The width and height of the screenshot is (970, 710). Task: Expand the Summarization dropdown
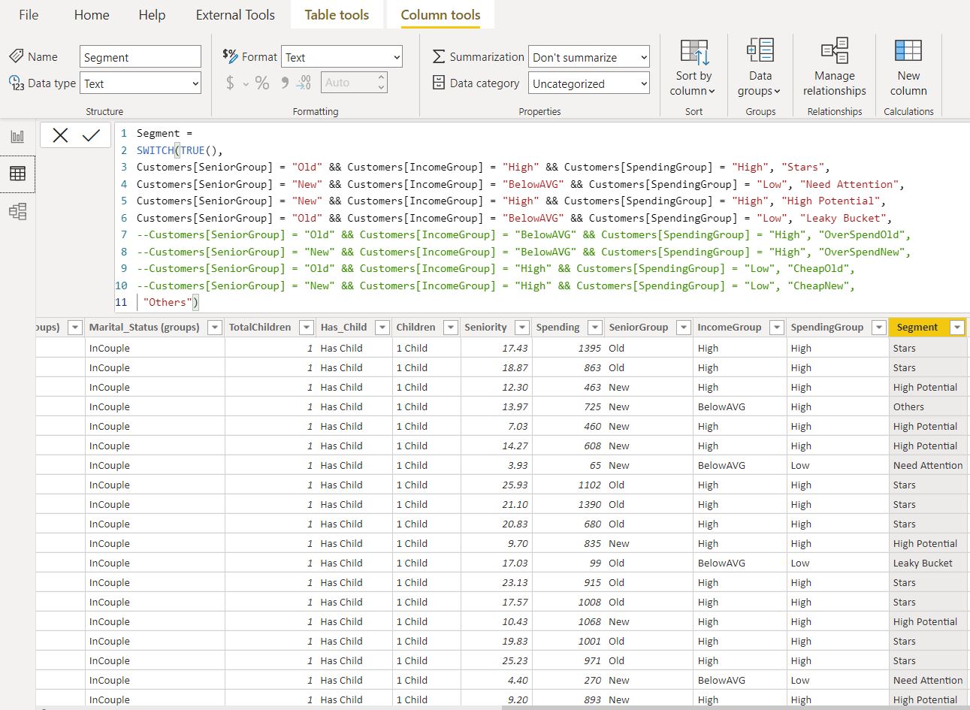click(588, 57)
